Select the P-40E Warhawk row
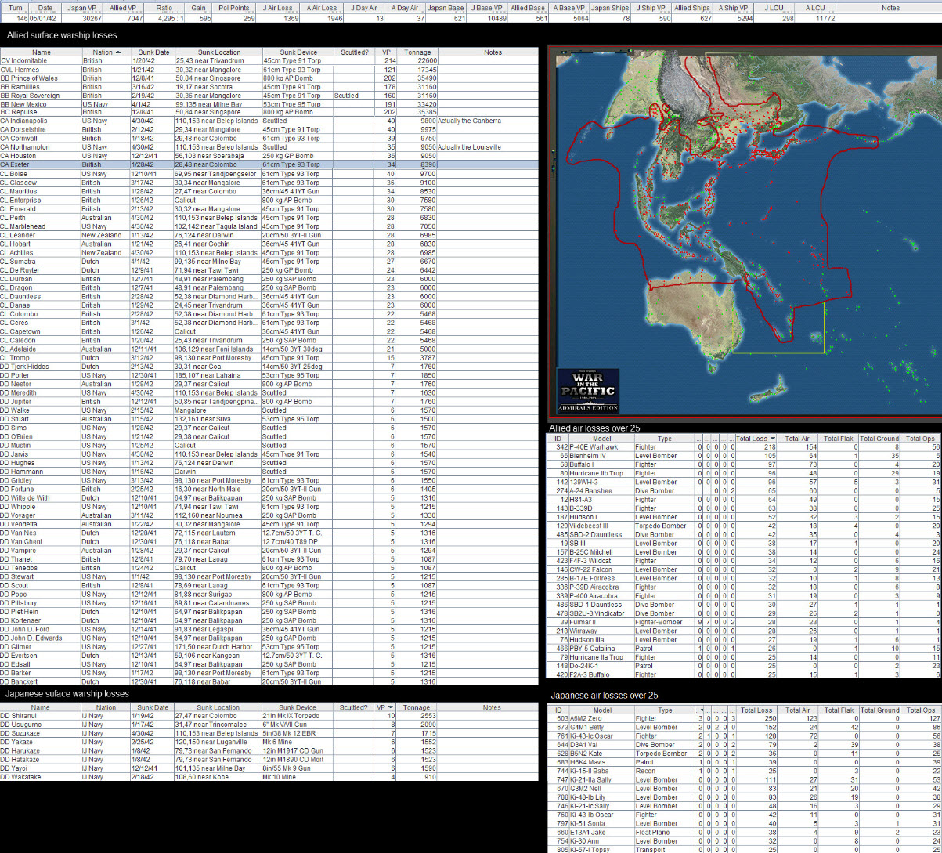The height and width of the screenshot is (853, 942). pyautogui.click(x=744, y=447)
